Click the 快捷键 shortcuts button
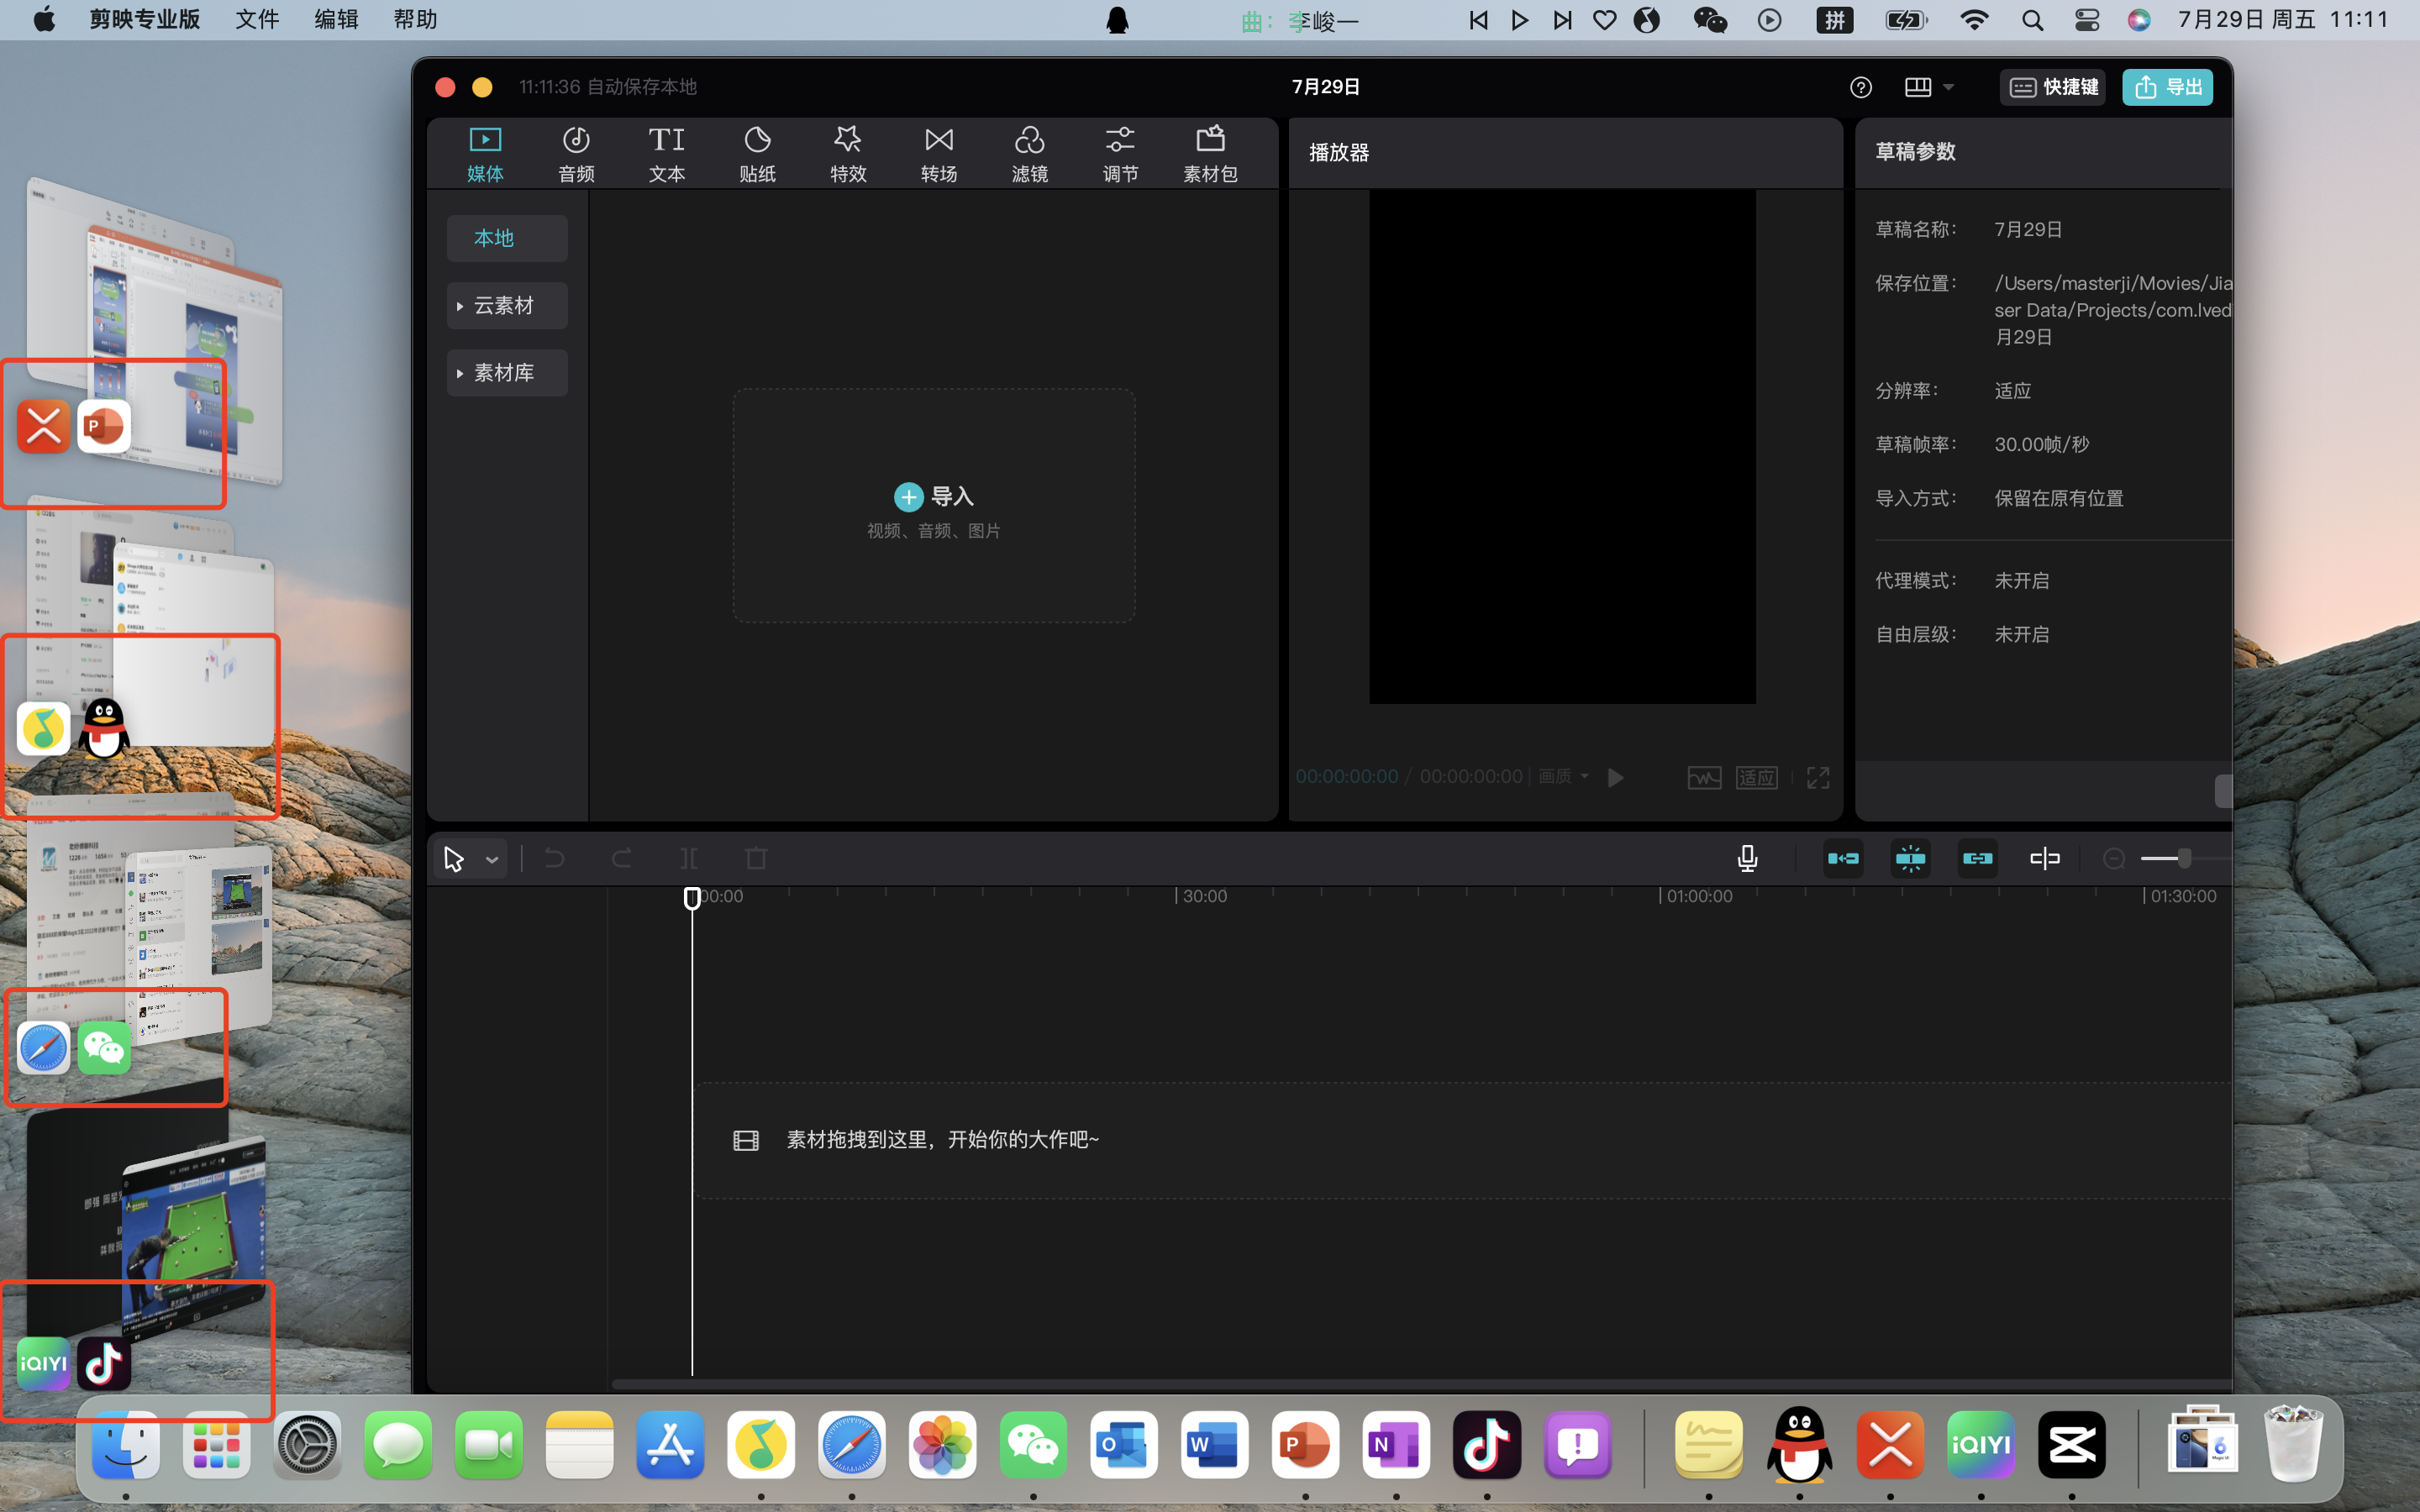 [2053, 87]
